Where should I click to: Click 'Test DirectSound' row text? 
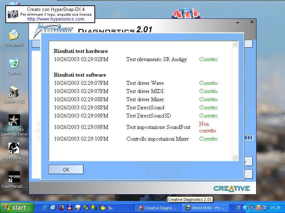coord(145,108)
